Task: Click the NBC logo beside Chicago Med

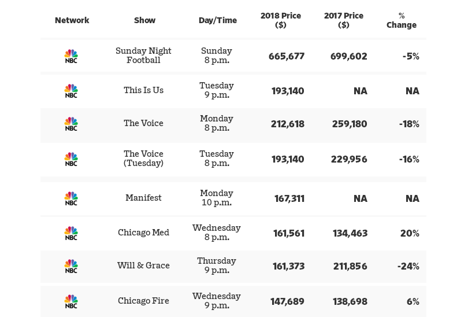Action: [71, 233]
